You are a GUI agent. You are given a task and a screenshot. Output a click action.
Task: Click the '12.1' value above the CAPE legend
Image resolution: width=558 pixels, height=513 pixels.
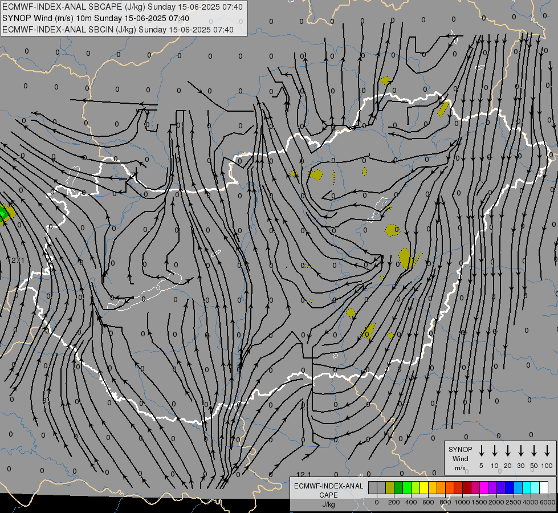tap(304, 474)
